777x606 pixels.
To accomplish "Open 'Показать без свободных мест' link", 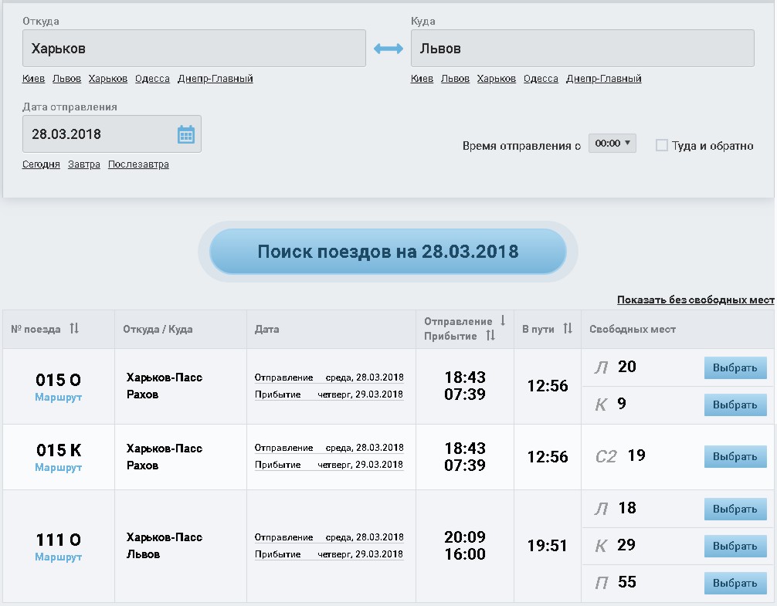I will 695,300.
